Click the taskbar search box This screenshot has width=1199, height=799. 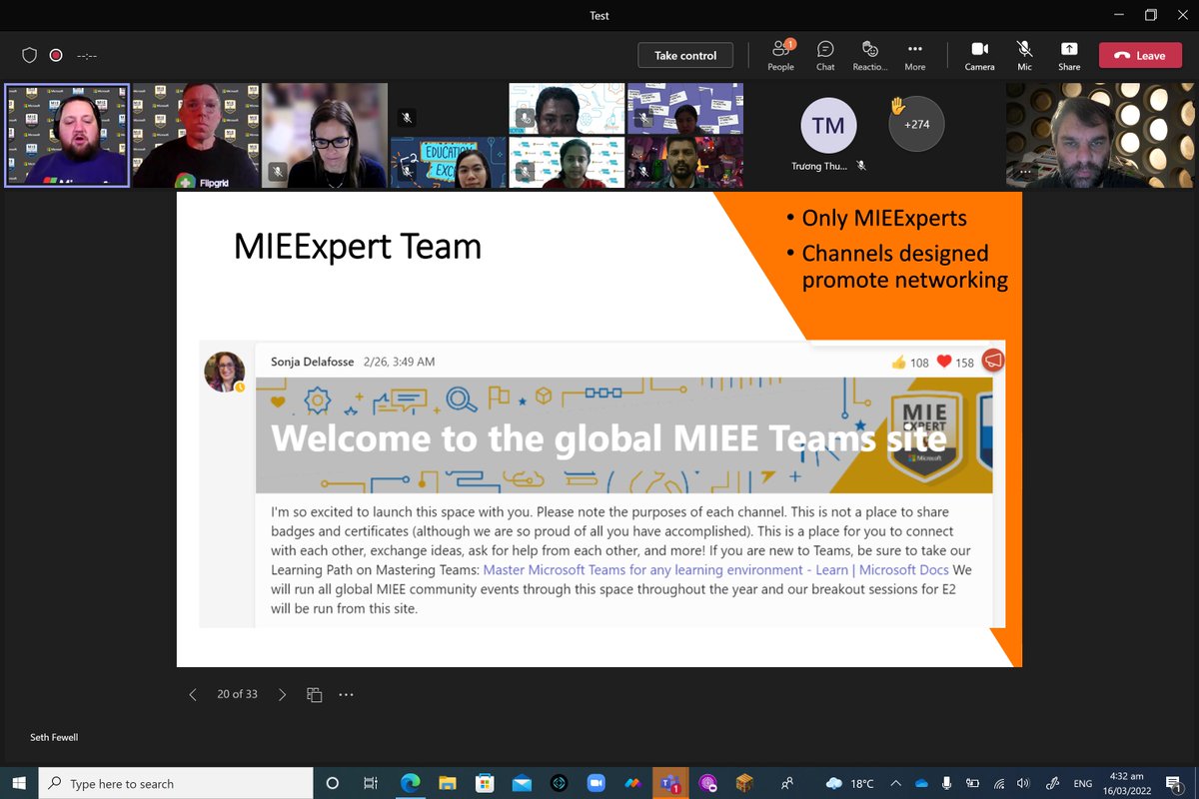click(176, 783)
